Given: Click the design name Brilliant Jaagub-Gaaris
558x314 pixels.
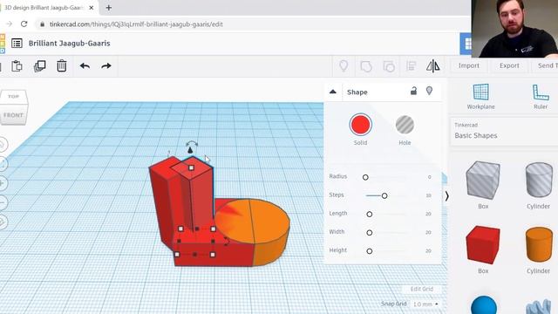Looking at the screenshot, I should point(70,44).
